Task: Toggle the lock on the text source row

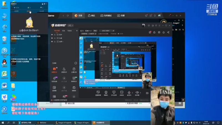Action: point(55,34)
